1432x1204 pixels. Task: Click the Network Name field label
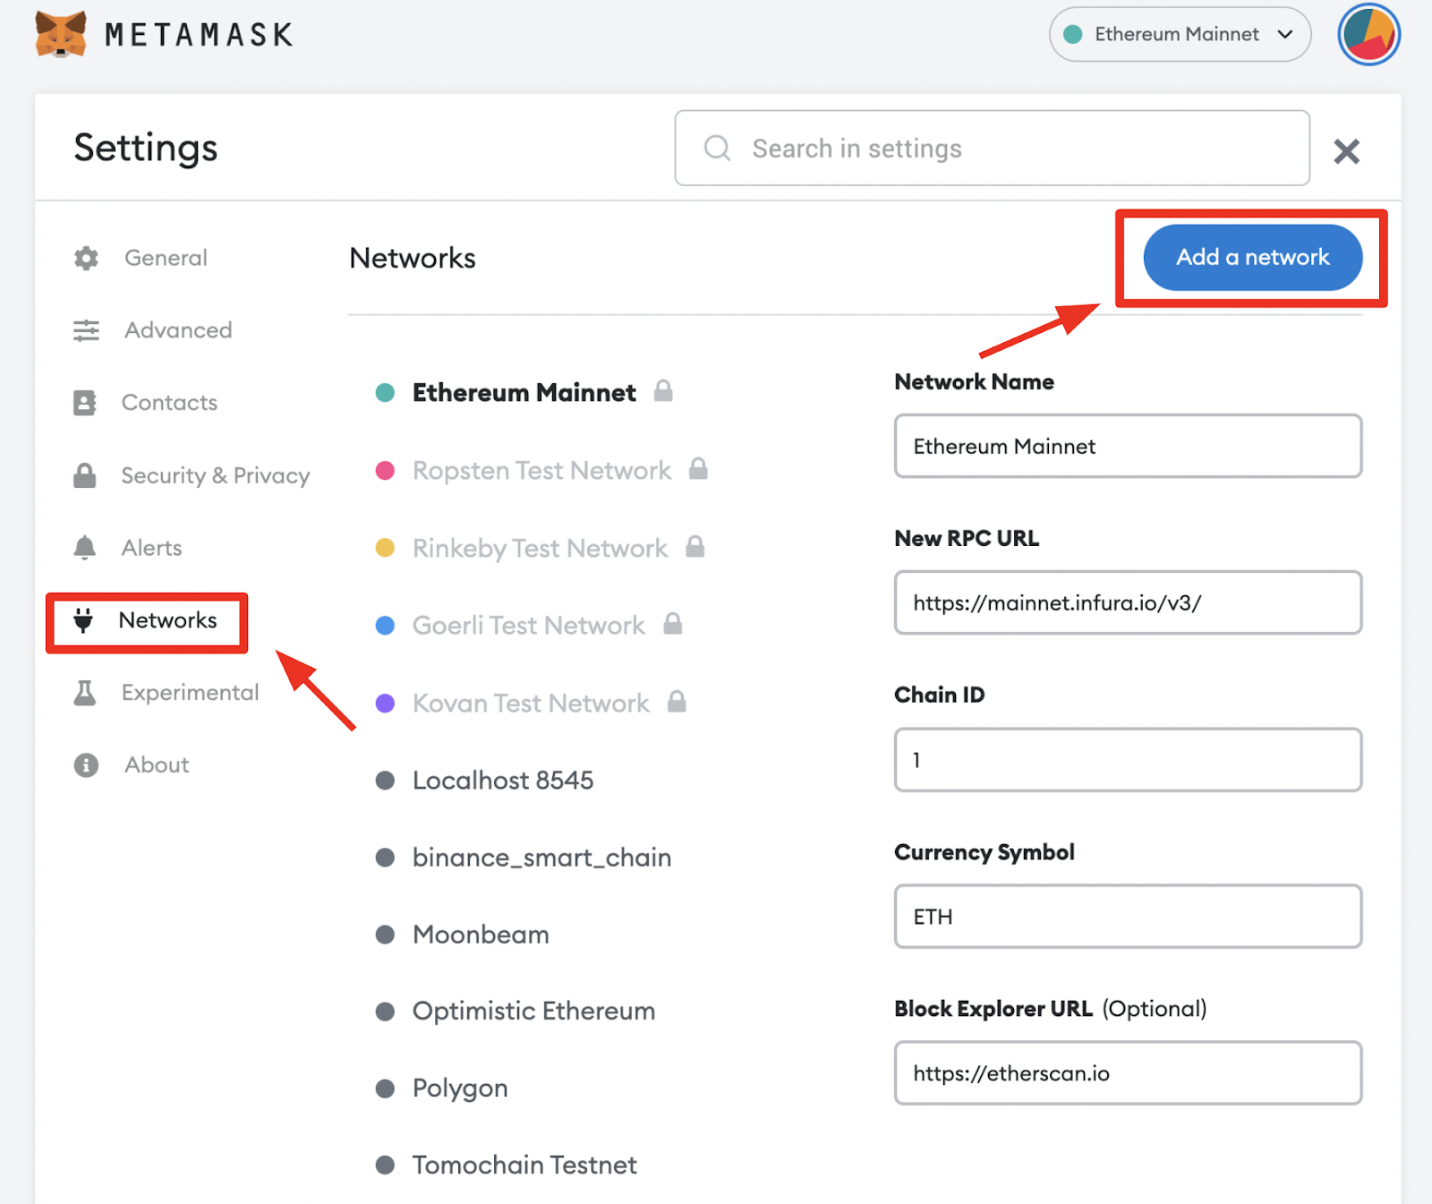pos(974,382)
